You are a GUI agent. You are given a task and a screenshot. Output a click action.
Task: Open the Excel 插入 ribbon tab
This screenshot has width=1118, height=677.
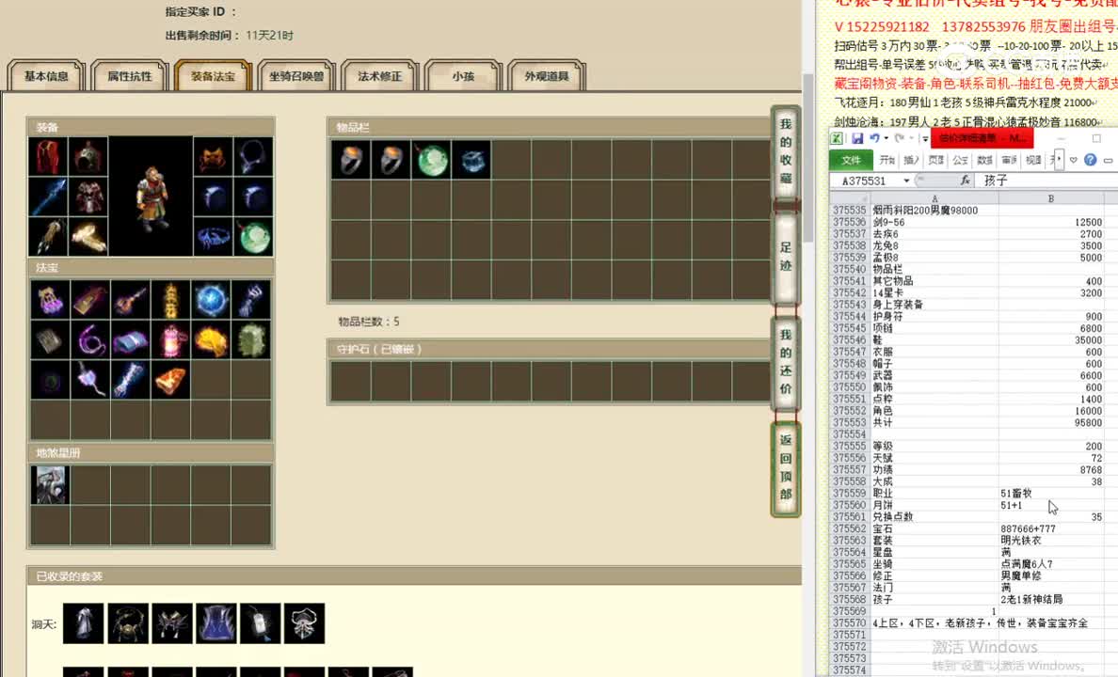911,160
